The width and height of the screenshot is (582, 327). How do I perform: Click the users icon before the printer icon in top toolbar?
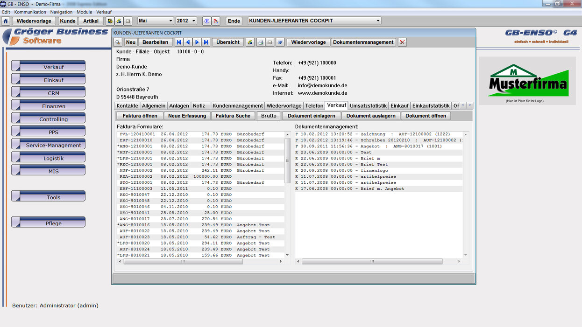pos(110,21)
